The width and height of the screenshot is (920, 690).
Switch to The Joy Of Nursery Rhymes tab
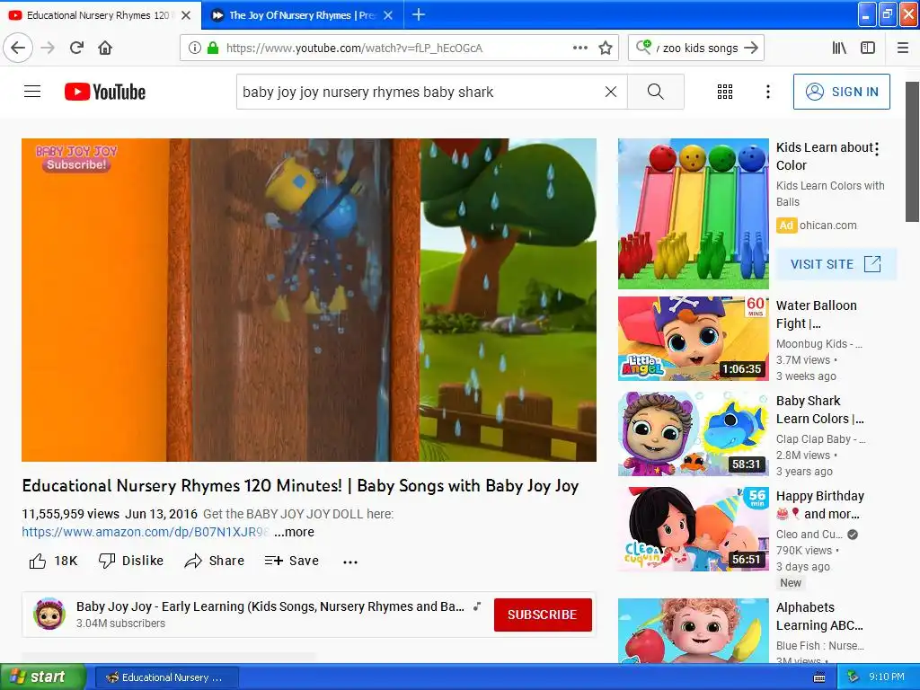click(x=302, y=15)
